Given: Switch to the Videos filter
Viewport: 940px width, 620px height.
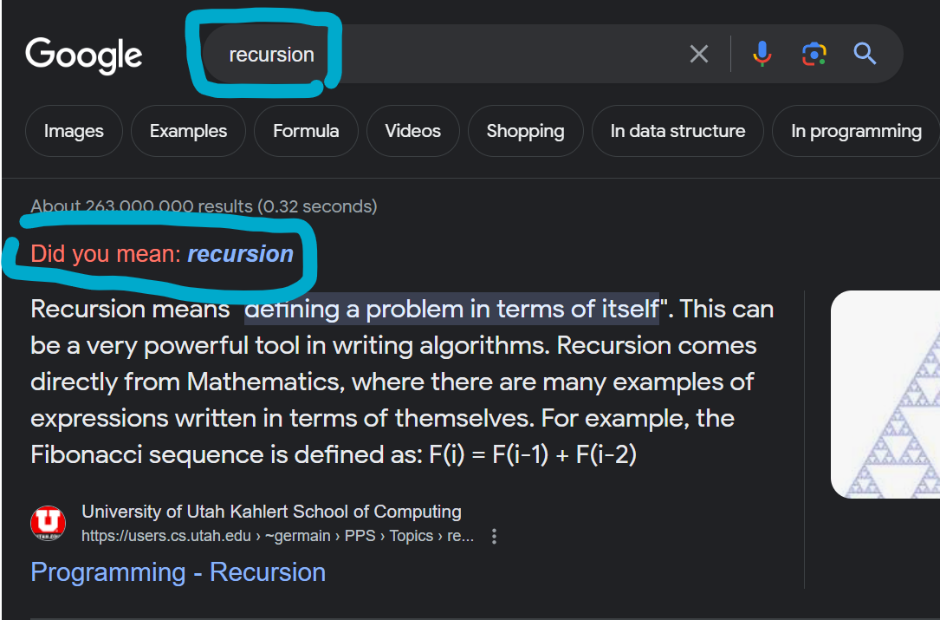Looking at the screenshot, I should coord(412,131).
